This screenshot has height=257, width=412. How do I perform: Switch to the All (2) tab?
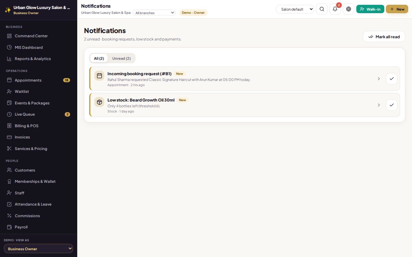[99, 58]
